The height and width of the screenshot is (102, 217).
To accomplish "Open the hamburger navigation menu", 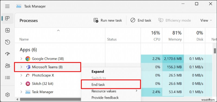I will 7,6.
